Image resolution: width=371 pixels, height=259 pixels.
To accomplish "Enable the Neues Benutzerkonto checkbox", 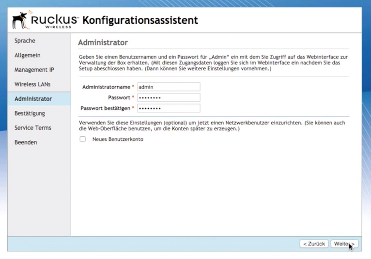I will pos(83,139).
